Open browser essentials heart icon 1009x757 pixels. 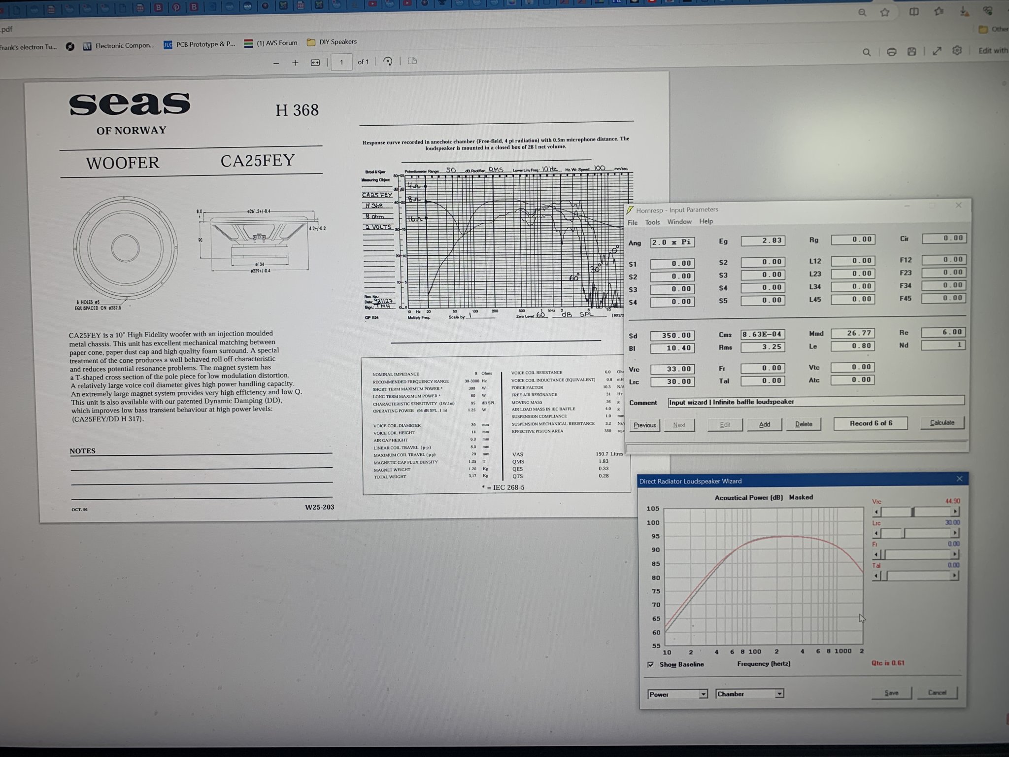[988, 11]
